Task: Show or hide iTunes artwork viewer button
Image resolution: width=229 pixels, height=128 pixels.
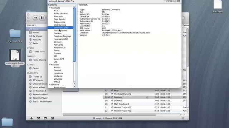Action: tap(52, 118)
